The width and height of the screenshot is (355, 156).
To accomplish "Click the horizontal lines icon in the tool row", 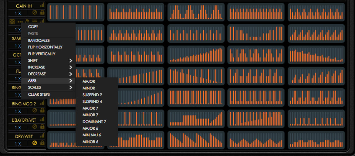I will tap(35, 22).
